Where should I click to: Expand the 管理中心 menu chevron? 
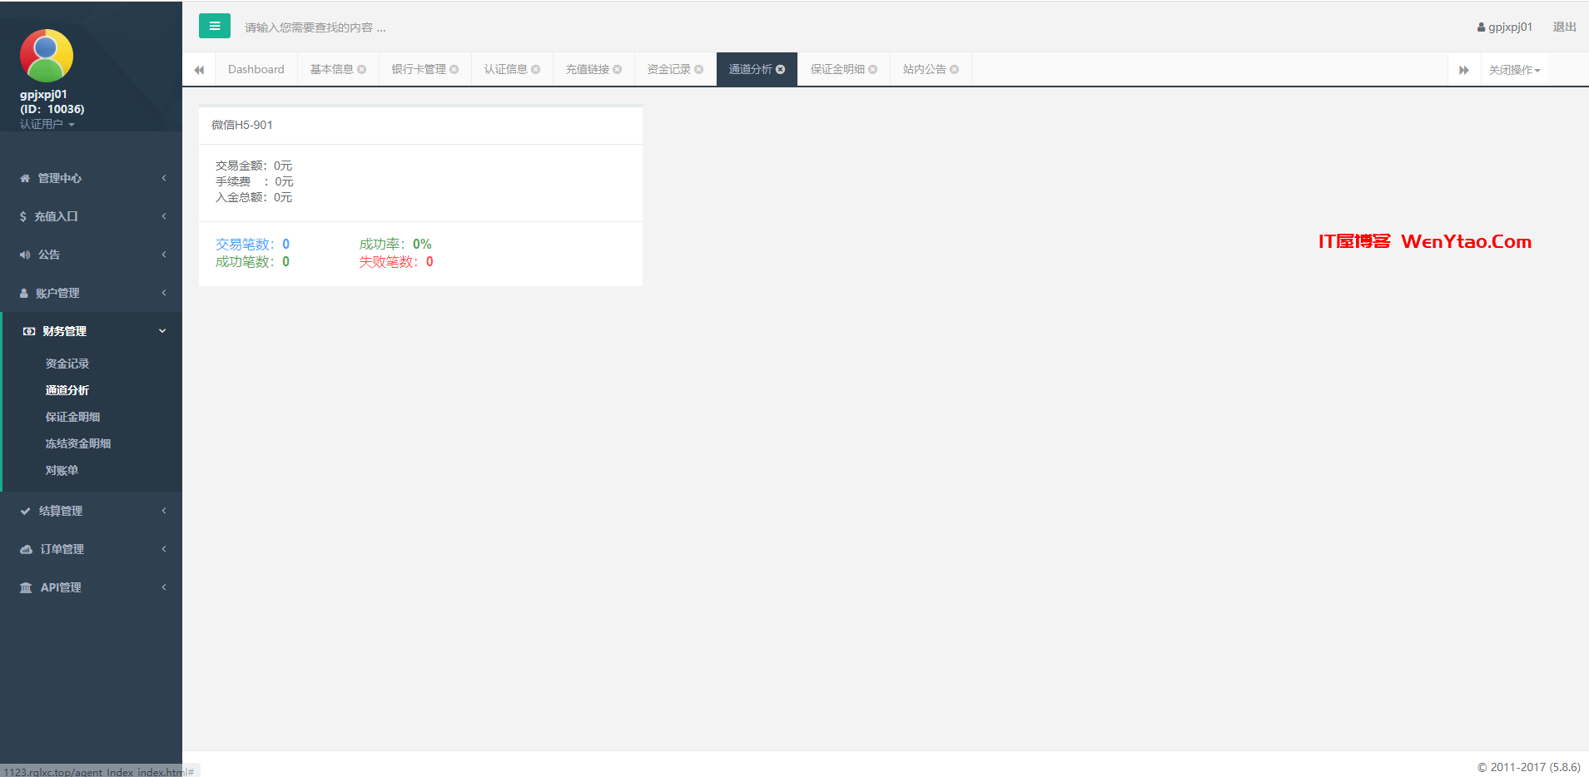coord(164,178)
